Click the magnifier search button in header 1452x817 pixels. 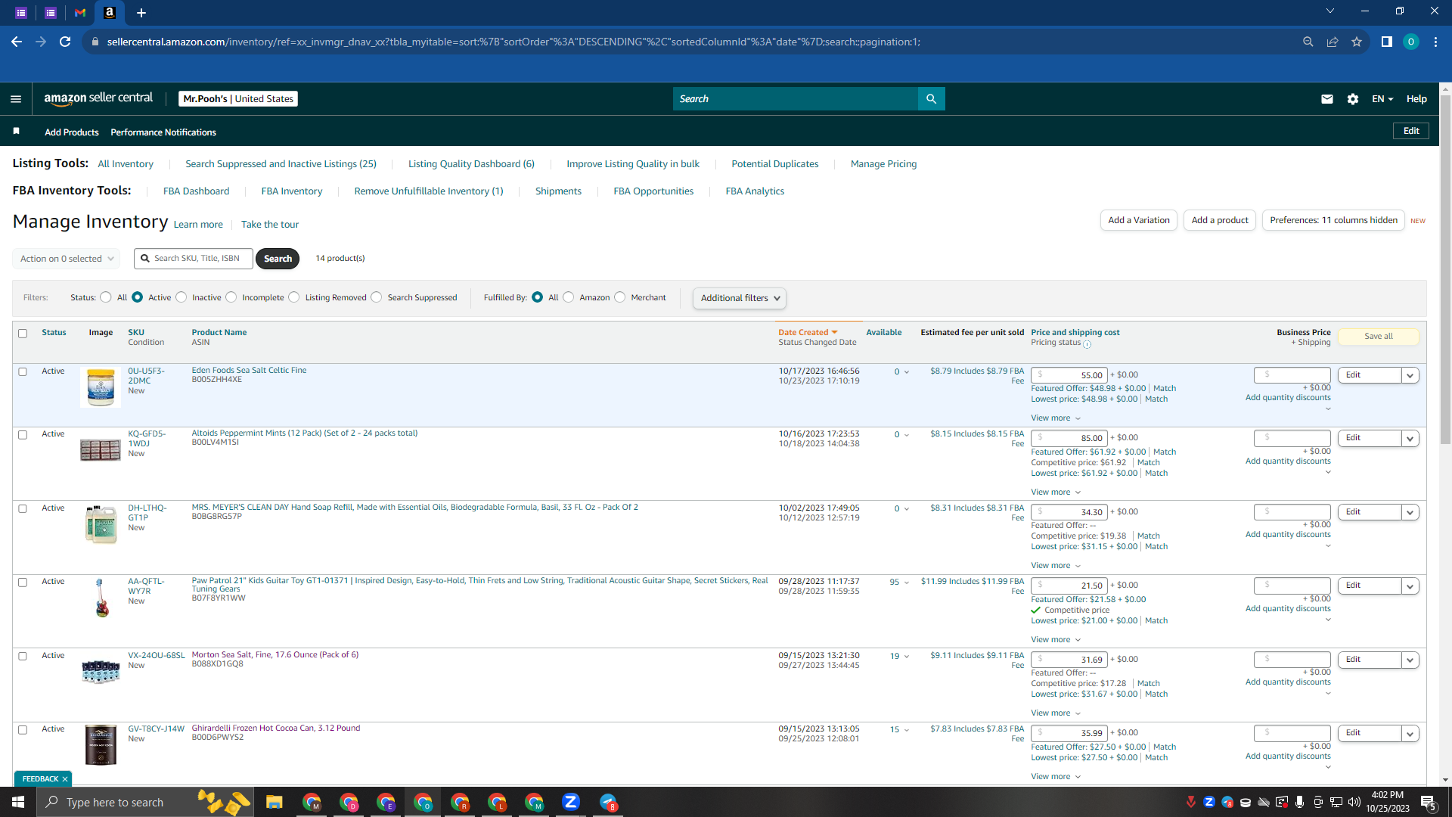click(931, 99)
